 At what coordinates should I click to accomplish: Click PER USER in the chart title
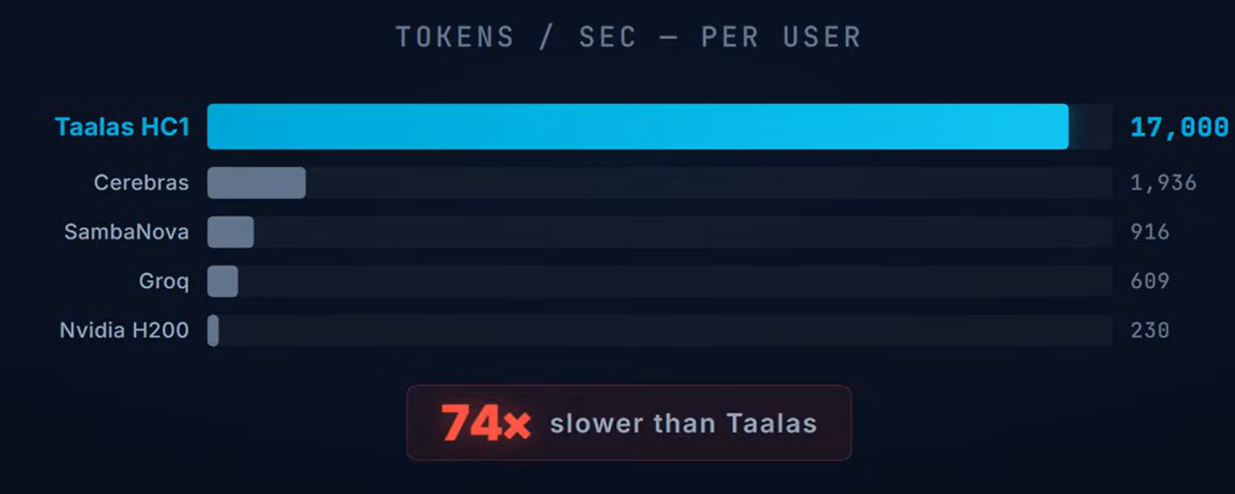(781, 37)
